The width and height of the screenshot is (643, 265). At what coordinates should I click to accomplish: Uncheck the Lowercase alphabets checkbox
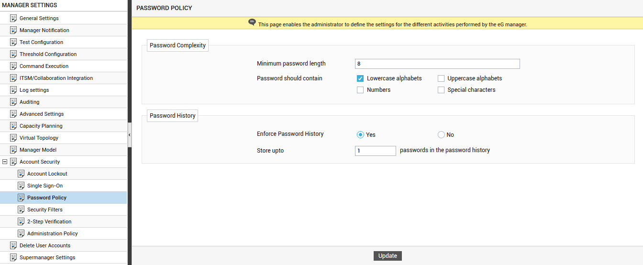(x=360, y=78)
